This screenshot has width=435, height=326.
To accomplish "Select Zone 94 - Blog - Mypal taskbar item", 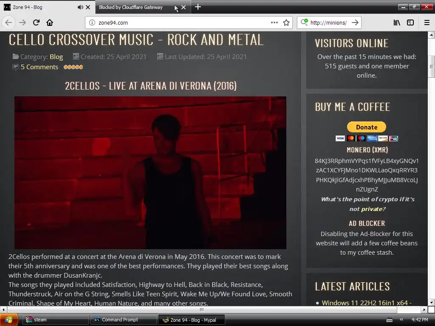I will (x=191, y=320).
